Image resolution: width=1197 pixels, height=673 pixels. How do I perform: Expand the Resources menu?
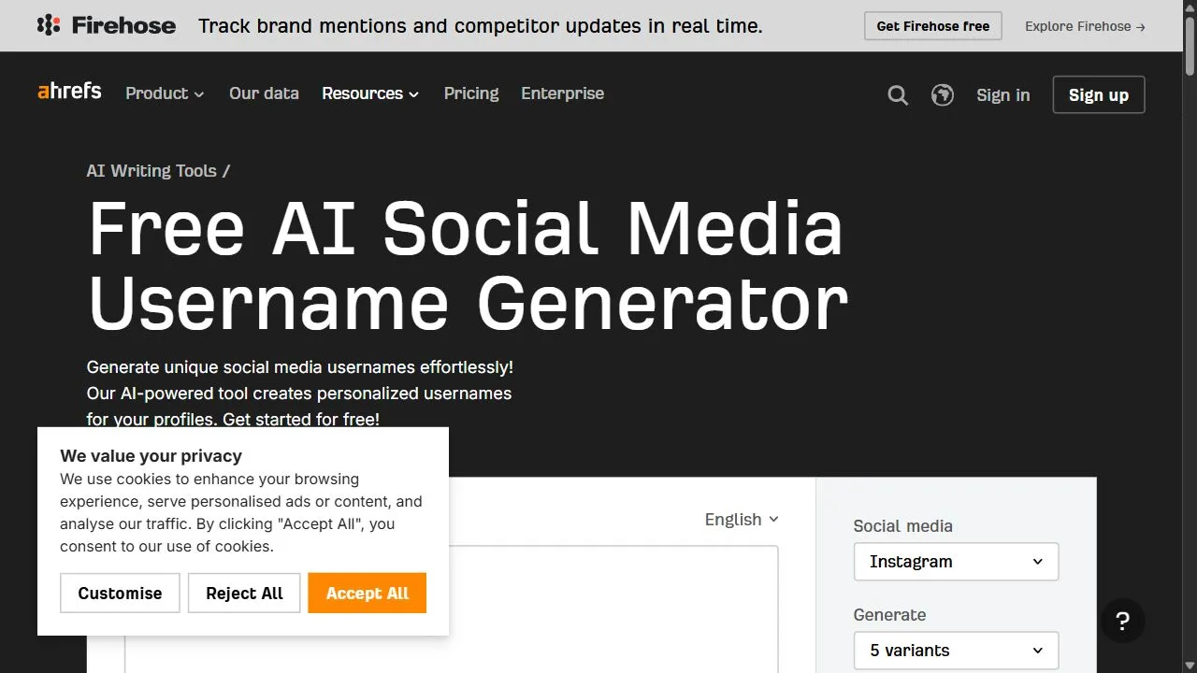tap(370, 93)
